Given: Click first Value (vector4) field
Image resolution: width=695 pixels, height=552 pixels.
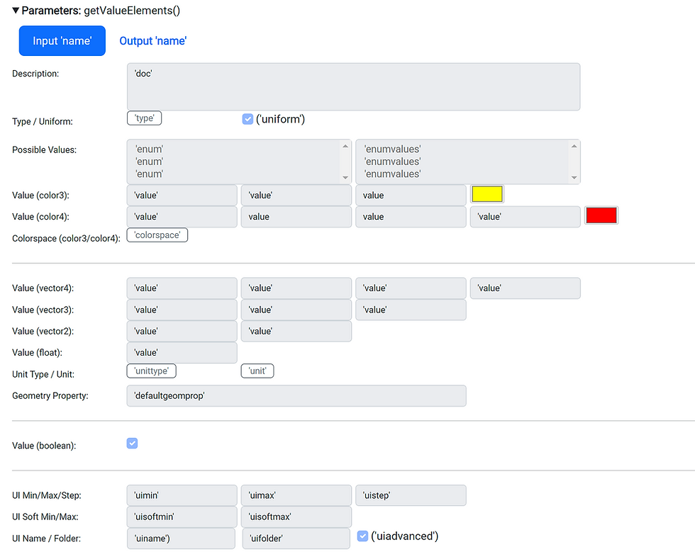Looking at the screenshot, I should pos(182,288).
